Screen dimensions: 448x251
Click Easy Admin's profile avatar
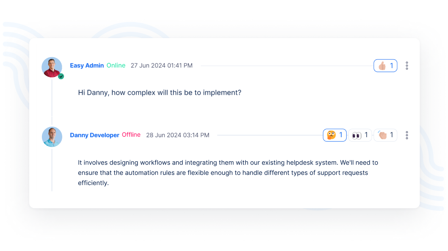(52, 67)
